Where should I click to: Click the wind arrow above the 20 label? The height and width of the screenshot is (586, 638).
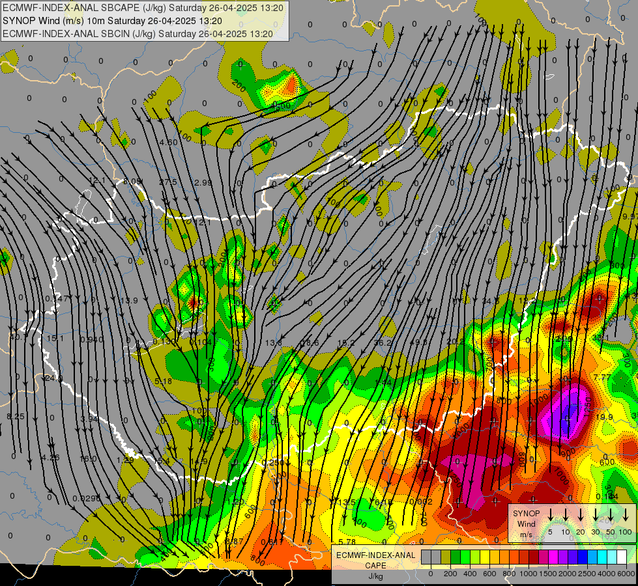(581, 514)
